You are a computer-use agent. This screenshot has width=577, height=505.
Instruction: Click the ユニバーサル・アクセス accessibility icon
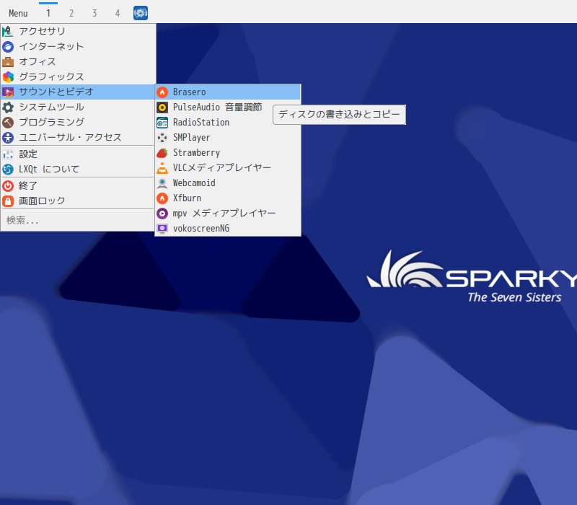tap(8, 137)
